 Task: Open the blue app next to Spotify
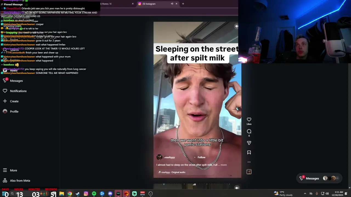[102, 194]
